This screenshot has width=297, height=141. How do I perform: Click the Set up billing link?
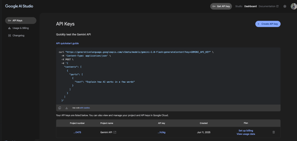(x=246, y=131)
